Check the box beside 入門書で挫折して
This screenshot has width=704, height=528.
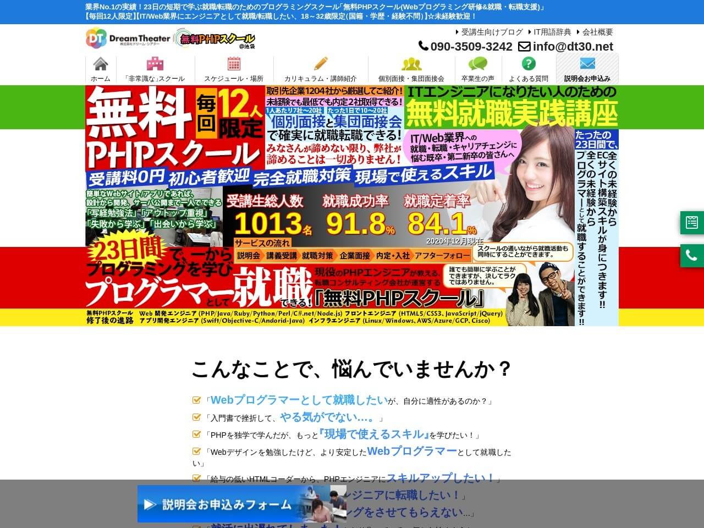pyautogui.click(x=197, y=417)
